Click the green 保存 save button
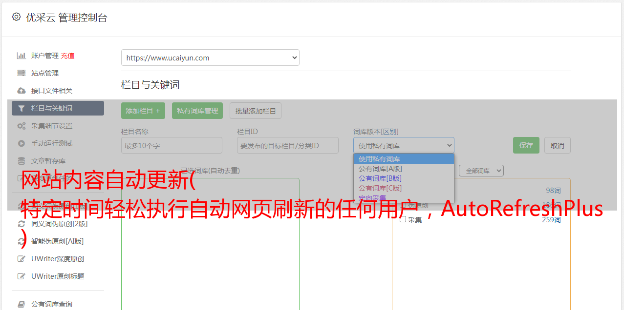 [x=526, y=145]
